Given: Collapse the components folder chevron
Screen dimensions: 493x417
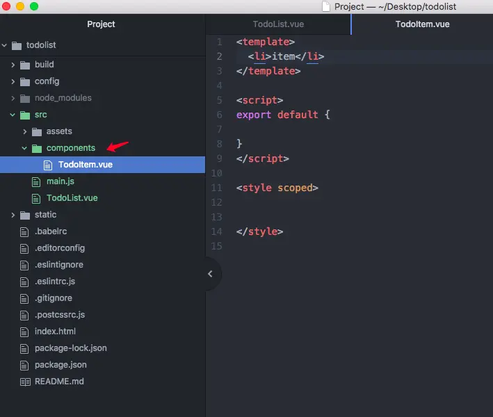Looking at the screenshot, I should tap(24, 148).
